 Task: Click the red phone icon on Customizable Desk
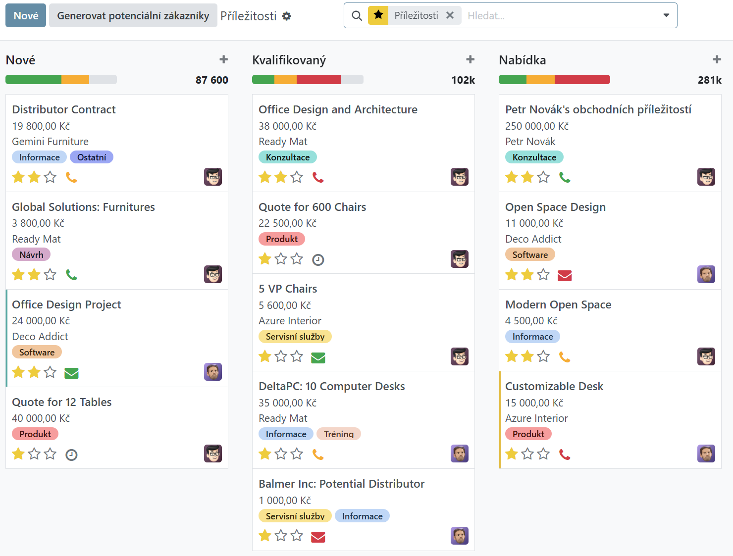[565, 455]
